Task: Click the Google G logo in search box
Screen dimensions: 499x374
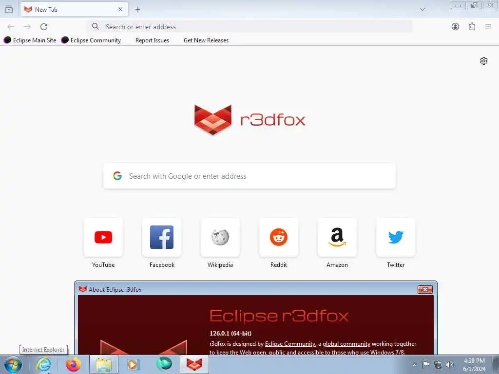Action: (117, 176)
